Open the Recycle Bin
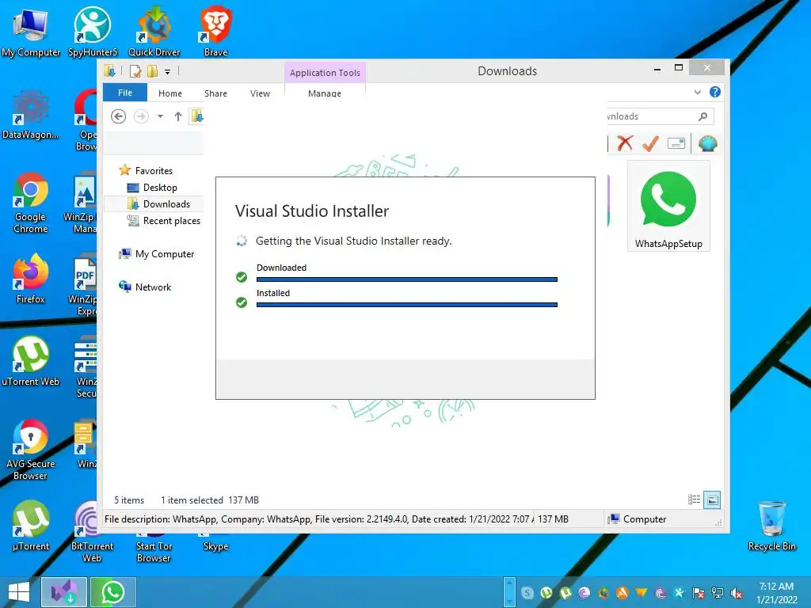The image size is (811, 608). pyautogui.click(x=771, y=526)
